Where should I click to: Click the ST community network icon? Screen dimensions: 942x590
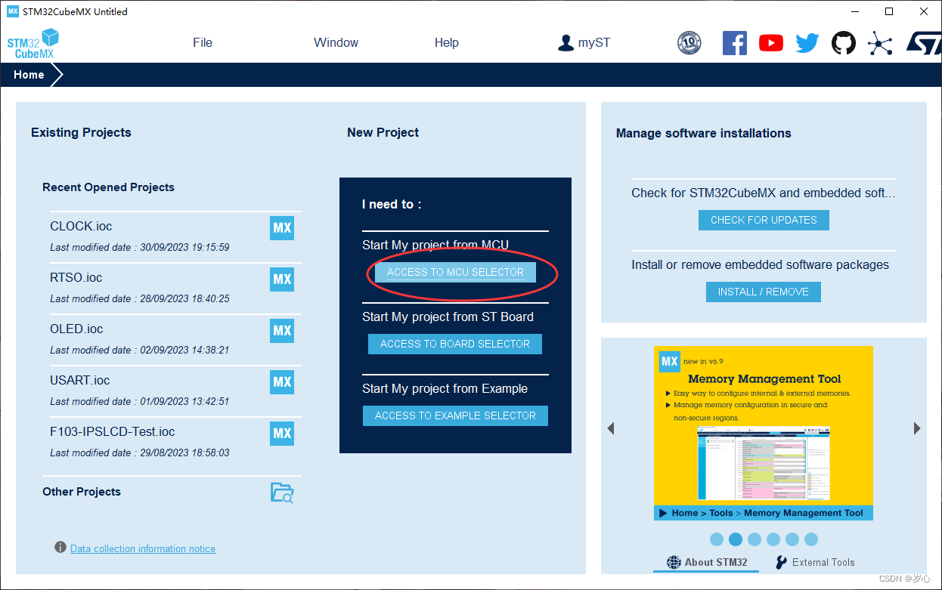pos(880,43)
